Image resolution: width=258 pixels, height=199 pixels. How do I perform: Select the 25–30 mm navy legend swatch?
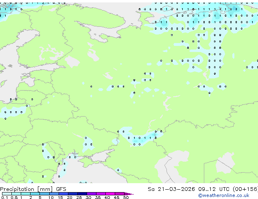(x=82, y=194)
